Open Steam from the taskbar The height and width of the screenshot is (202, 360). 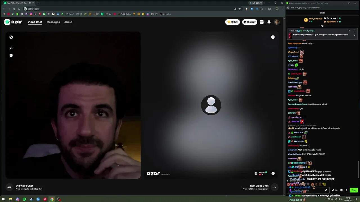31,199
